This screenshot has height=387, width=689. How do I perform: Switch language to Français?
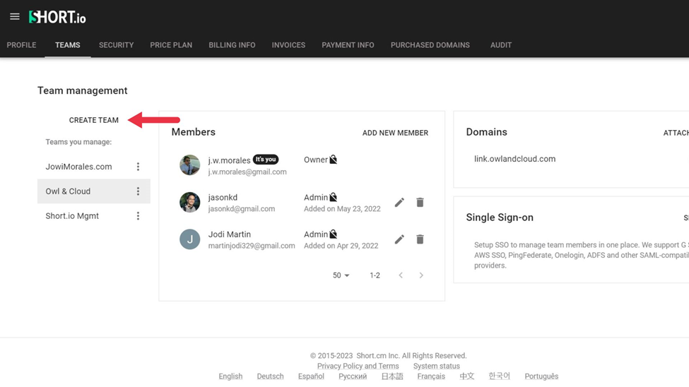pyautogui.click(x=431, y=376)
